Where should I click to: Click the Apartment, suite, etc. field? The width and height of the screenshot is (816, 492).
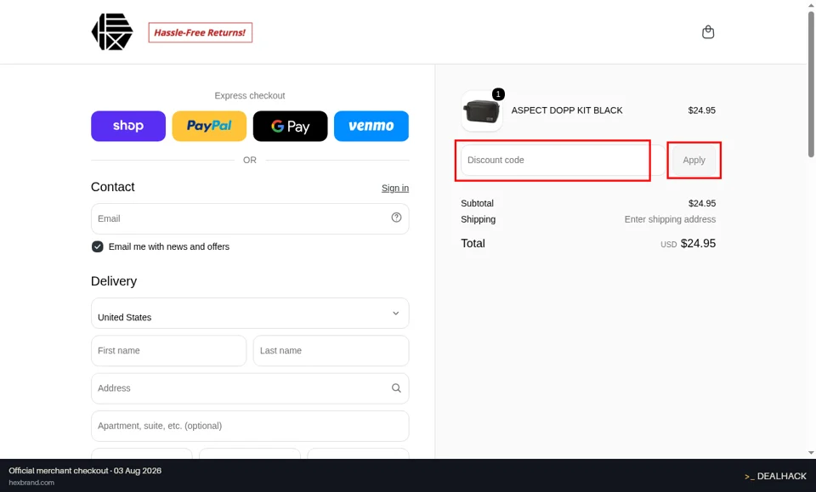point(250,426)
